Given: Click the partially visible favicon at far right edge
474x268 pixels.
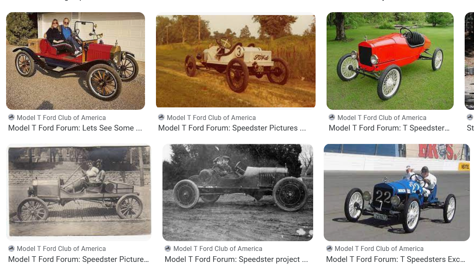Looking at the screenshot, I should [470, 118].
